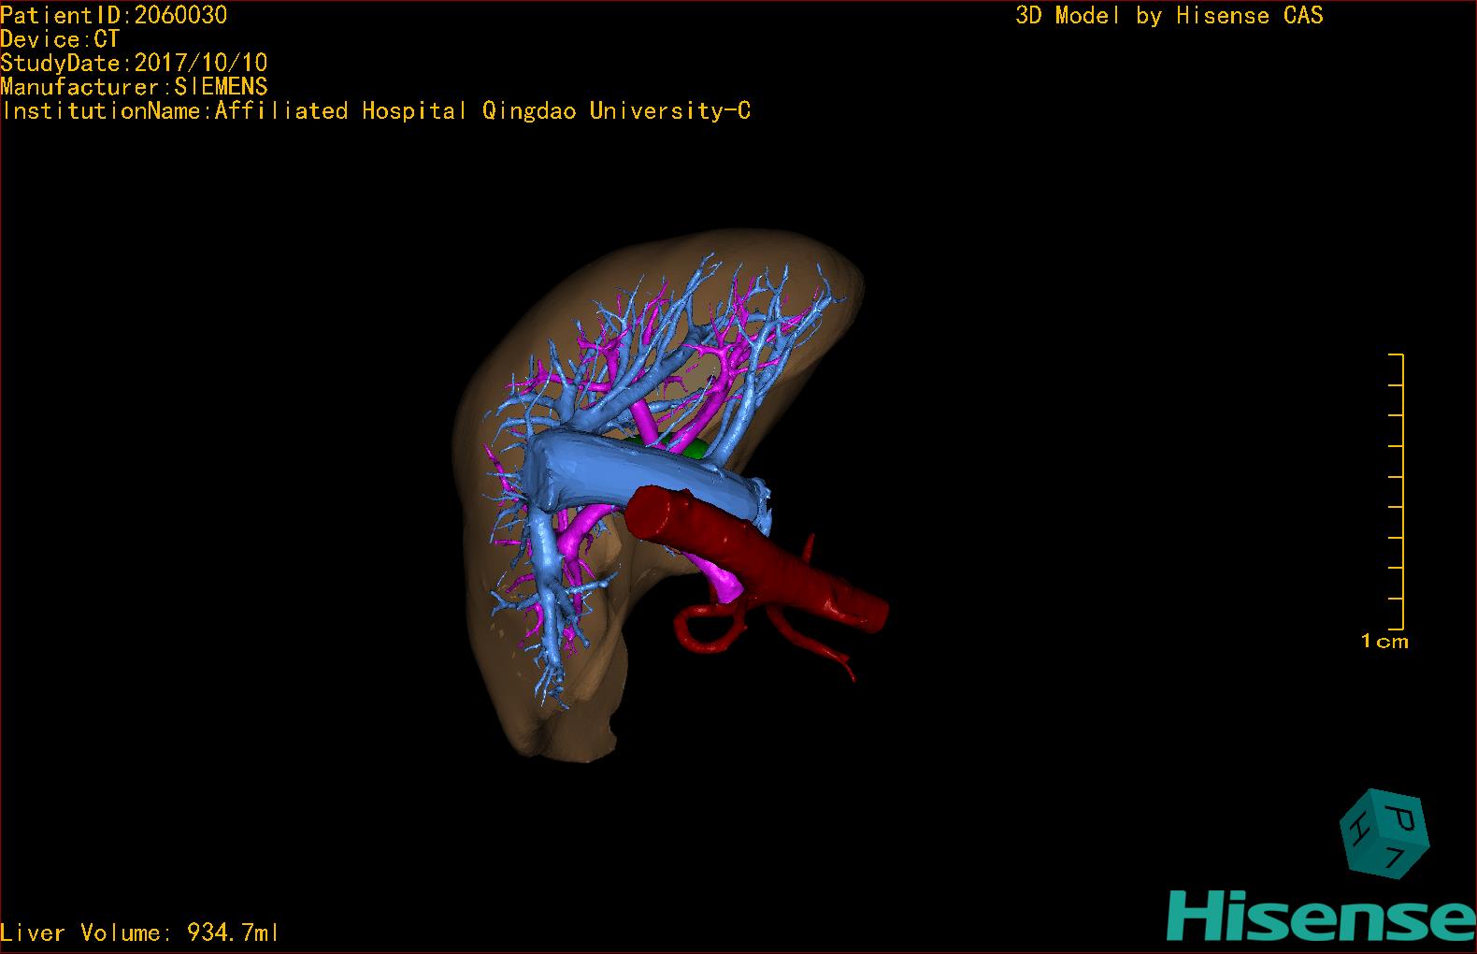Click the 'StudyDate:2017/10/10' text

point(135,63)
